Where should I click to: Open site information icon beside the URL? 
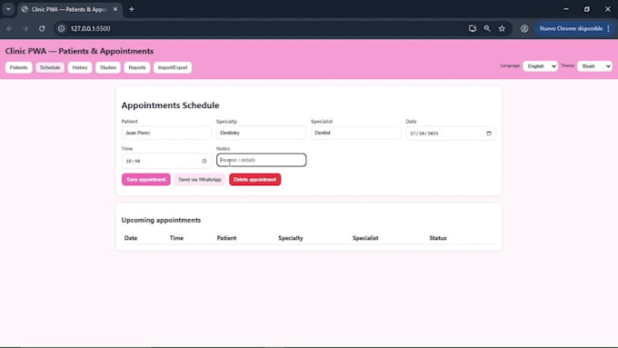[x=62, y=28]
